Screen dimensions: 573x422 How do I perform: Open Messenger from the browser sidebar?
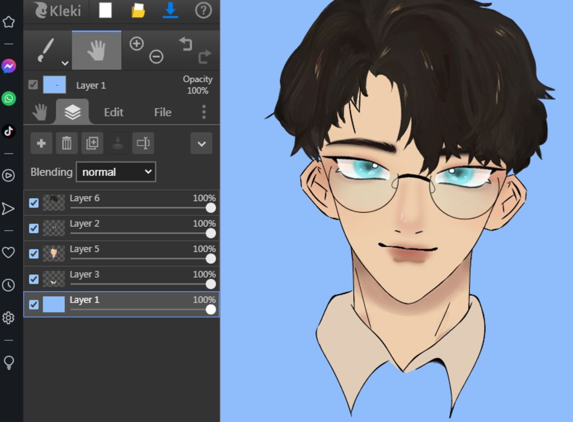8,66
